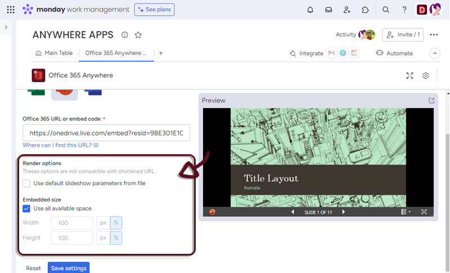Screen dimensions: 450x273
Task: Add a new board view tab
Action: pyautogui.click(x=161, y=53)
